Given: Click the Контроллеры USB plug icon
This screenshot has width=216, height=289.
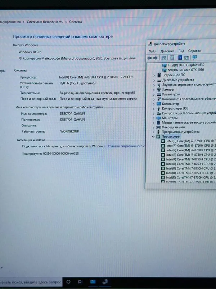Looking at the screenshot, I should (x=159, y=109).
